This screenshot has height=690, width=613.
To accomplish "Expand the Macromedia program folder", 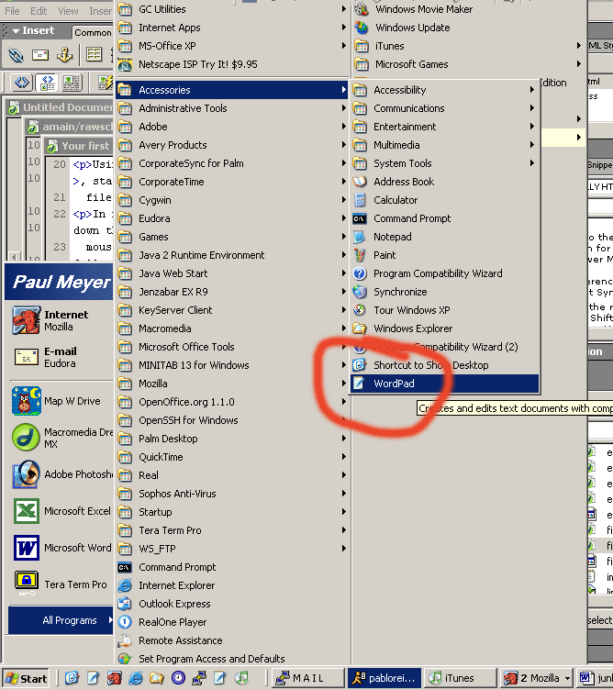I will click(x=232, y=328).
